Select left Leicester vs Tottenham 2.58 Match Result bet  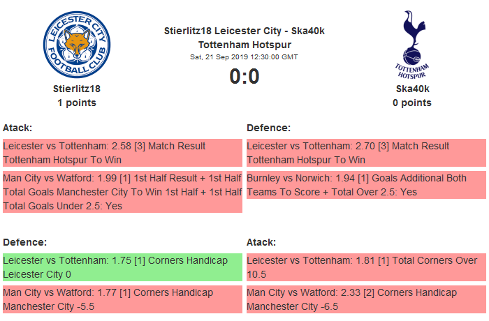pos(122,153)
